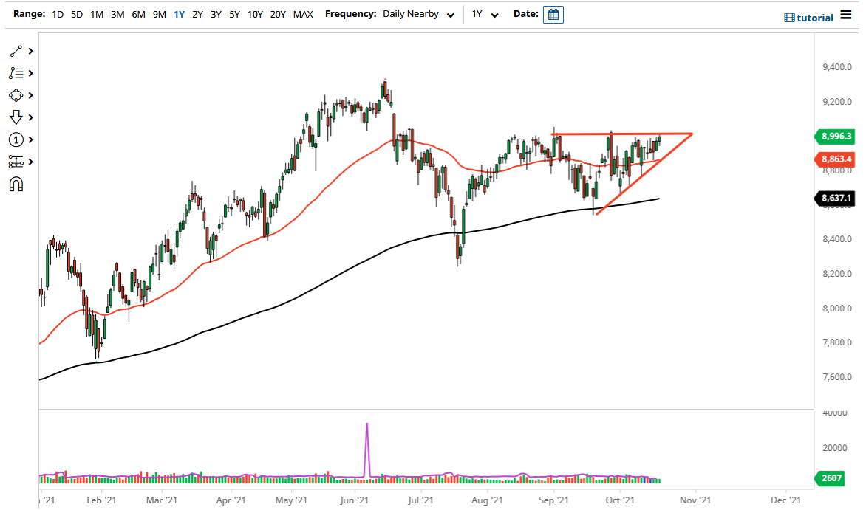Open the hamburger menu at top right
The image size is (866, 510).
click(x=845, y=14)
